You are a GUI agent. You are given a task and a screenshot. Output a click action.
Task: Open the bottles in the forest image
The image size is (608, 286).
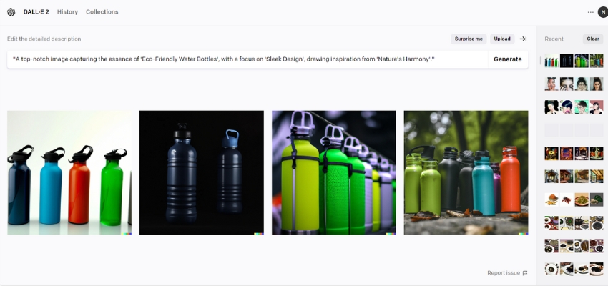(x=466, y=173)
